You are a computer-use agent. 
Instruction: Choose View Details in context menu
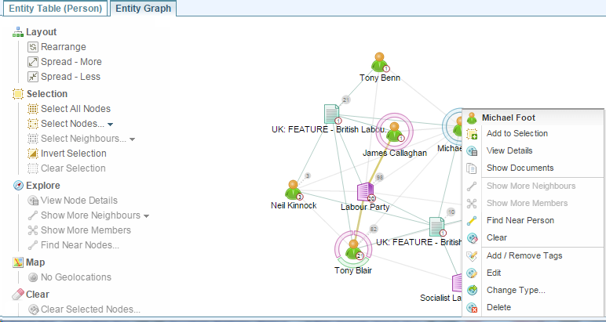(x=509, y=150)
